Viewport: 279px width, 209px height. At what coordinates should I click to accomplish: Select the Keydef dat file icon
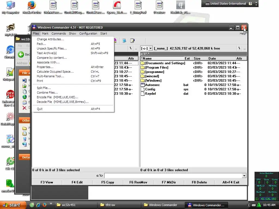(x=142, y=94)
